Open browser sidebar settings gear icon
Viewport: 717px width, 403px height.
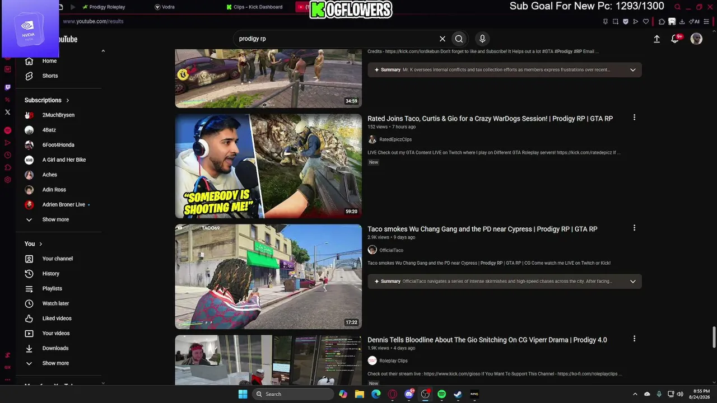coord(7,180)
